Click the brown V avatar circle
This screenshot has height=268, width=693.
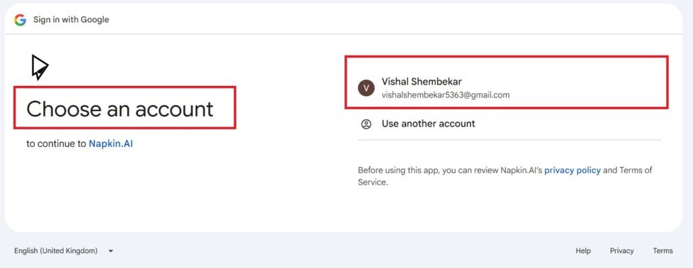[366, 88]
